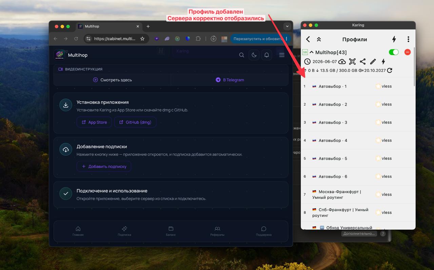This screenshot has width=434, height=270.
Task: Select server Автовыбор · 4
Action: [358, 140]
